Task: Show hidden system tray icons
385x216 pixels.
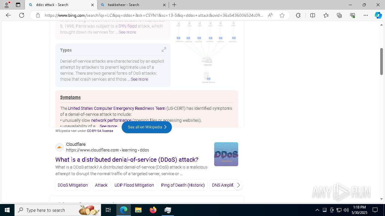Action: click(317, 210)
